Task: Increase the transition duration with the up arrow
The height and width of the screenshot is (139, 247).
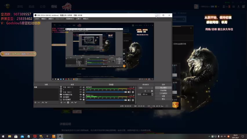Action: coord(152,94)
